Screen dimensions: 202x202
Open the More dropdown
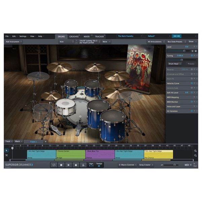(x=106, y=42)
